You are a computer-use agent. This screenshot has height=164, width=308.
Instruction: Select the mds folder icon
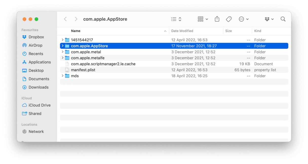point(67,76)
